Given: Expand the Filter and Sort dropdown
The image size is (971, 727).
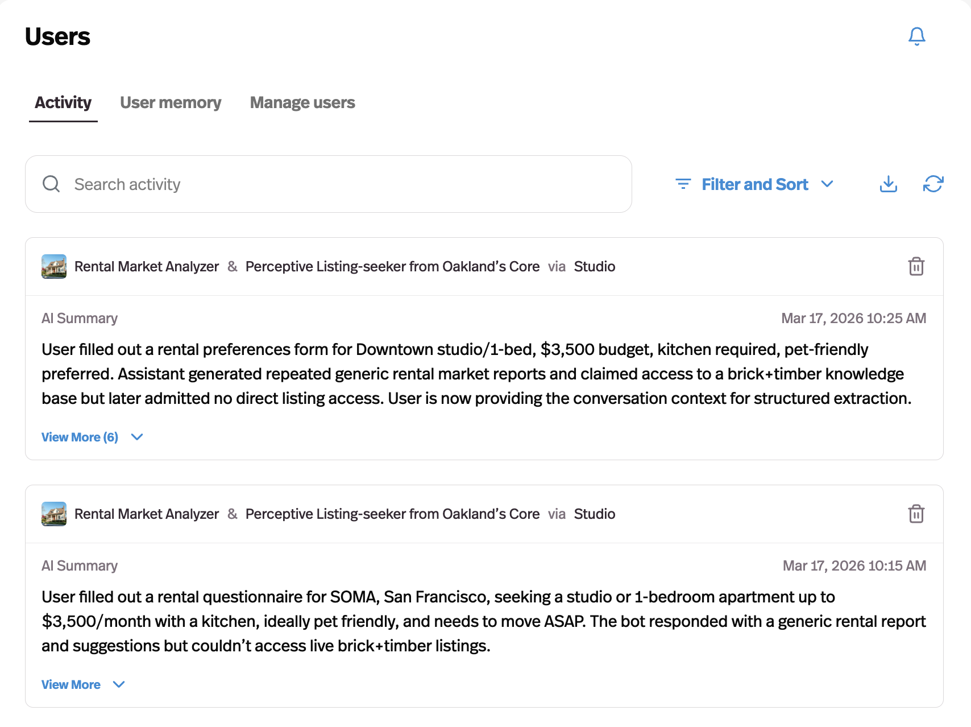Looking at the screenshot, I should click(828, 184).
